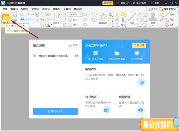
Task: Rotate page counter-clockwise icon
Action: click(85, 20)
